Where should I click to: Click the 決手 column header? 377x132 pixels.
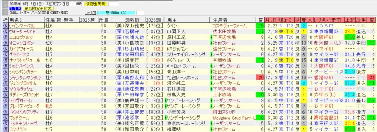(361, 20)
